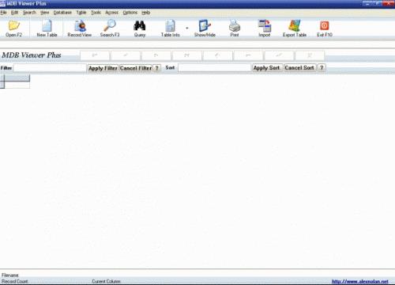Go to next record navigator button
This screenshot has width=395, height=285.
[156, 55]
